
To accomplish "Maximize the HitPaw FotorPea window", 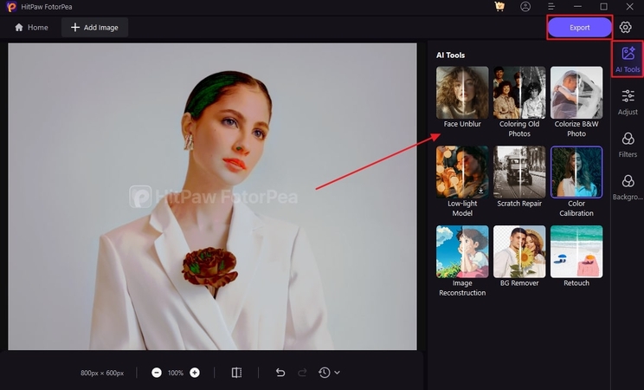I will coord(603,7).
